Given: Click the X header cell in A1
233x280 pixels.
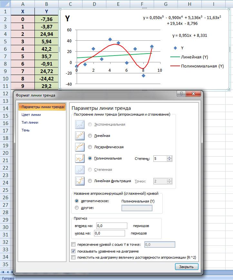Looking at the screenshot, I should (x=23, y=12).
